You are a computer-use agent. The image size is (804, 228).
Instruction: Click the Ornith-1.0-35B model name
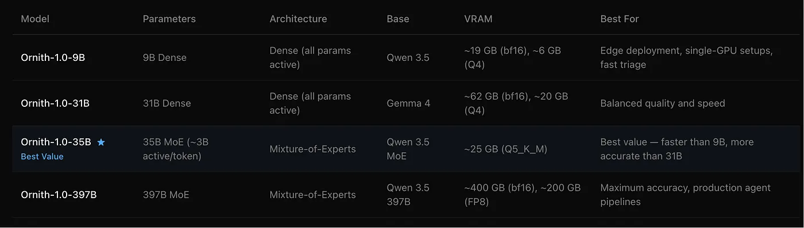point(56,142)
